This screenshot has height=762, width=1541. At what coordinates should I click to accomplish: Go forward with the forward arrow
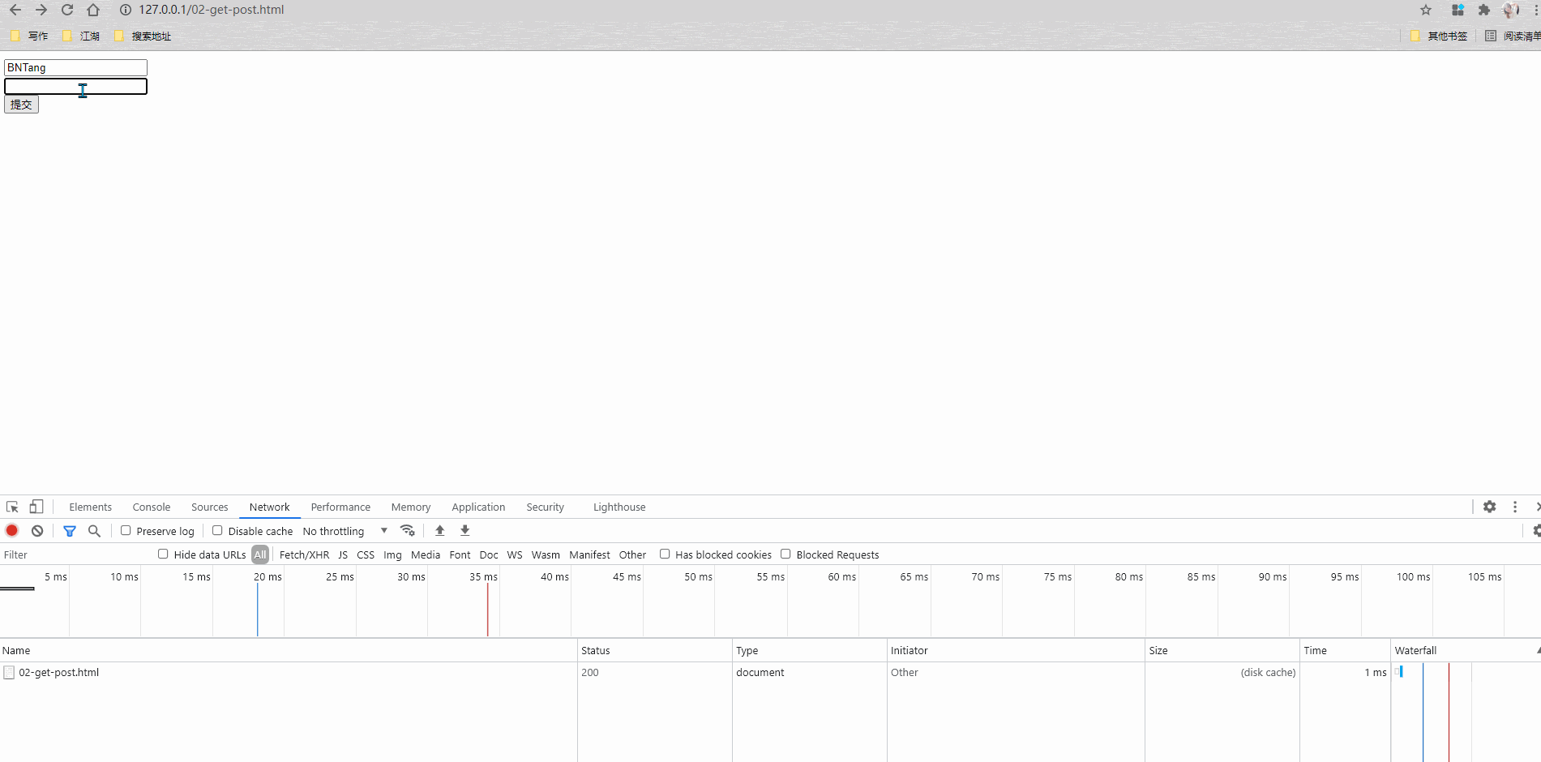tap(41, 10)
